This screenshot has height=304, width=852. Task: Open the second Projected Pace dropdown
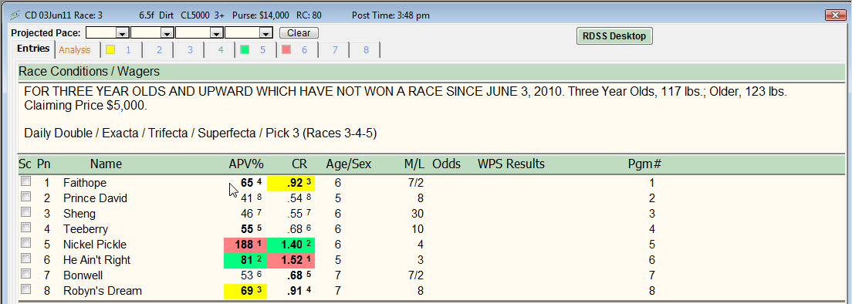click(x=167, y=33)
